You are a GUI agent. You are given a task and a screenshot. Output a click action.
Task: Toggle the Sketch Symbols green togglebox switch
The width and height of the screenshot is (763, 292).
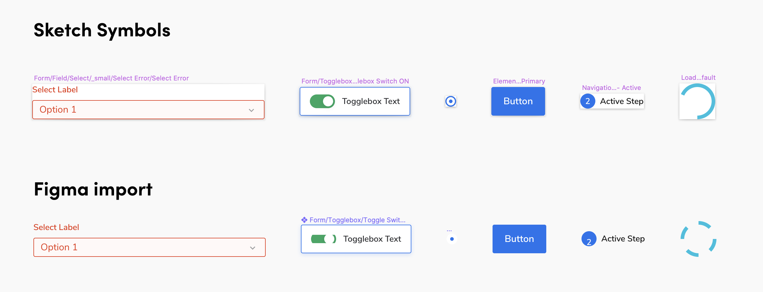tap(322, 101)
